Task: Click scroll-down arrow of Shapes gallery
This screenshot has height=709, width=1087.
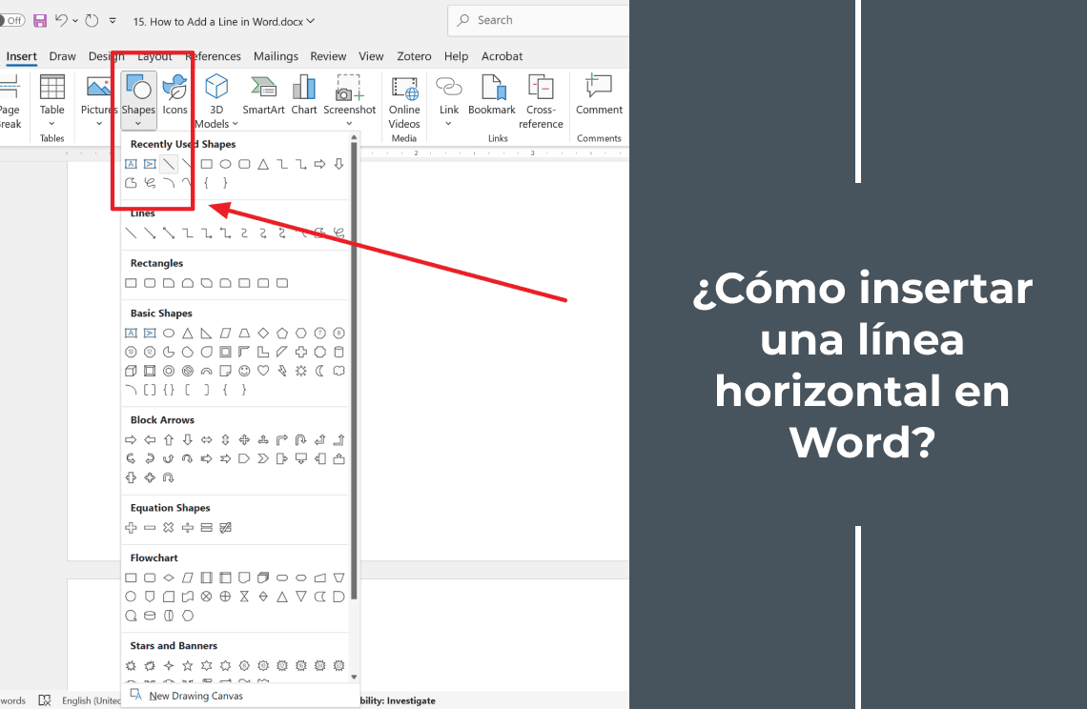Action: point(355,678)
